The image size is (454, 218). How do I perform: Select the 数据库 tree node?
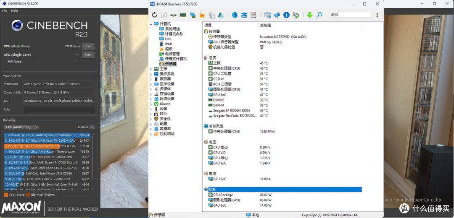(165, 129)
